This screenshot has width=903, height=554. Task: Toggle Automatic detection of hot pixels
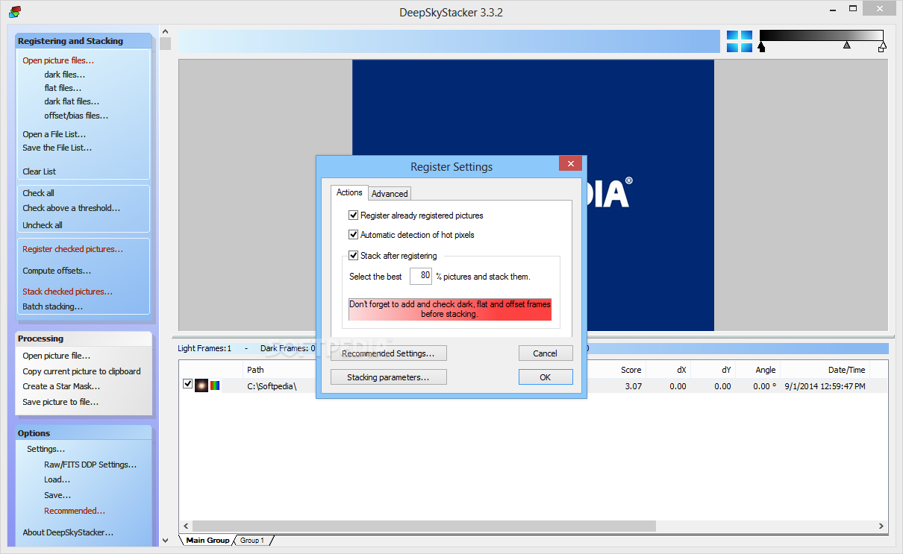click(x=354, y=235)
